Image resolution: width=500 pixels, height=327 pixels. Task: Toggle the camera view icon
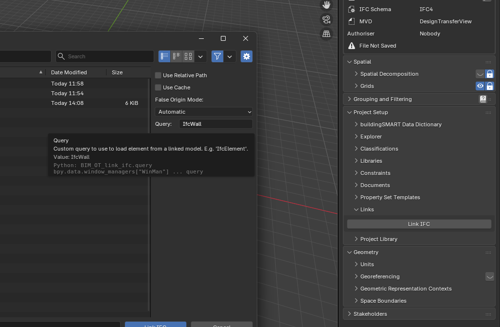(x=326, y=19)
